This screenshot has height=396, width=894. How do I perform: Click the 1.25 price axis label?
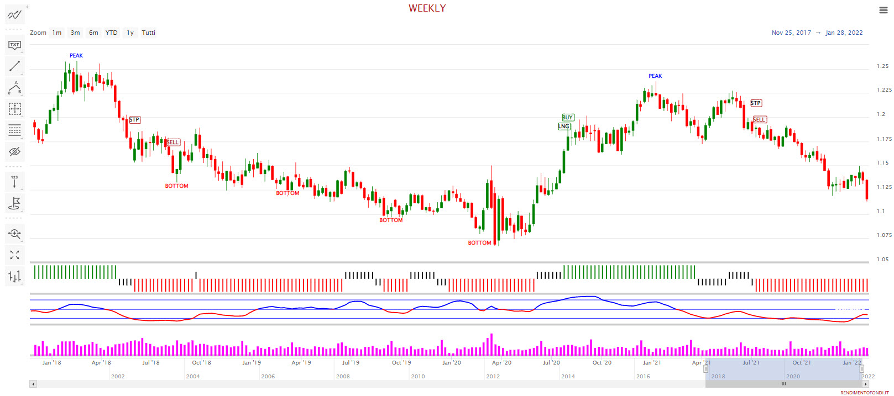coord(882,66)
